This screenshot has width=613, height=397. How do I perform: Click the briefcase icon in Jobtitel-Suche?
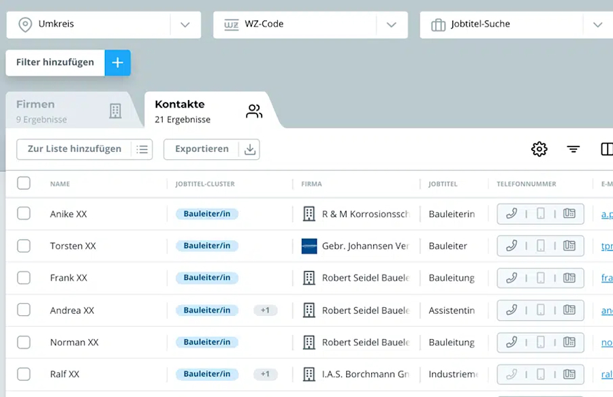(x=438, y=25)
